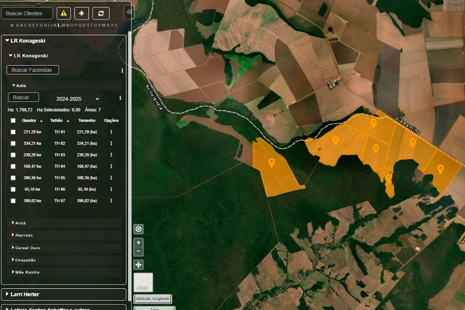This screenshot has width=465, height=310.
Task: Open options dots for TH 06 row
Action: [x=111, y=189]
